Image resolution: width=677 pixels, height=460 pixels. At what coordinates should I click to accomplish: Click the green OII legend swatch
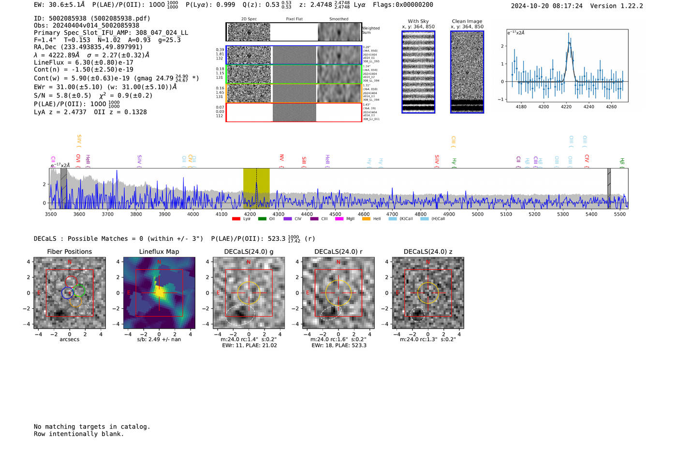(262, 219)
